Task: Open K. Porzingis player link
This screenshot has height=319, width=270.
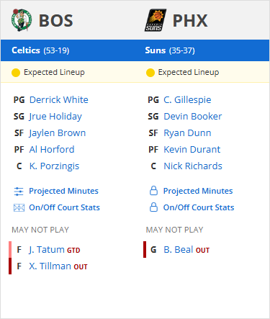Action: click(54, 166)
